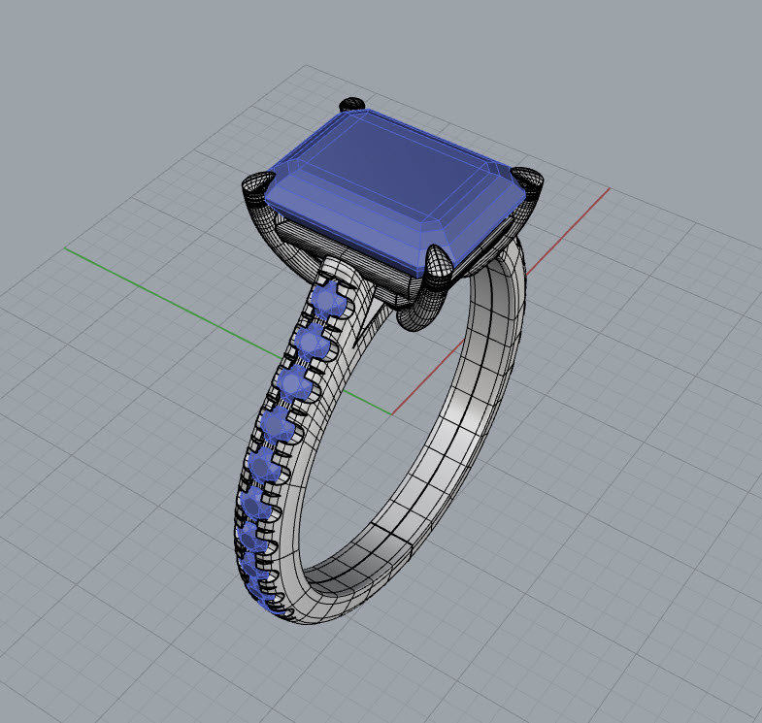The width and height of the screenshot is (762, 723).
Task: Select the red X-axis line
Action: pos(501,301)
